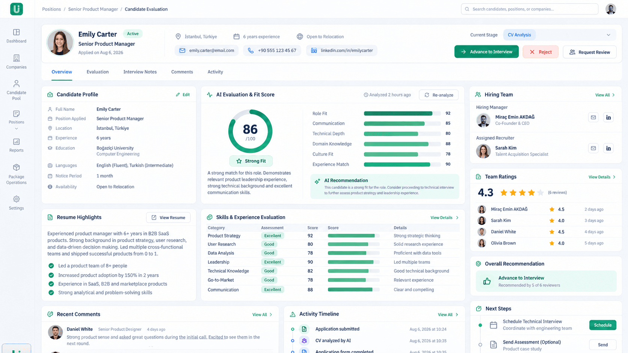Image resolution: width=628 pixels, height=353 pixels.
Task: Click the thumbs-up icon in Overall Recommendation
Action: [487, 281]
